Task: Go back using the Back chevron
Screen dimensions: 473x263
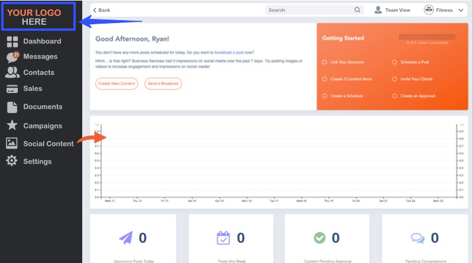Action: coord(101,10)
